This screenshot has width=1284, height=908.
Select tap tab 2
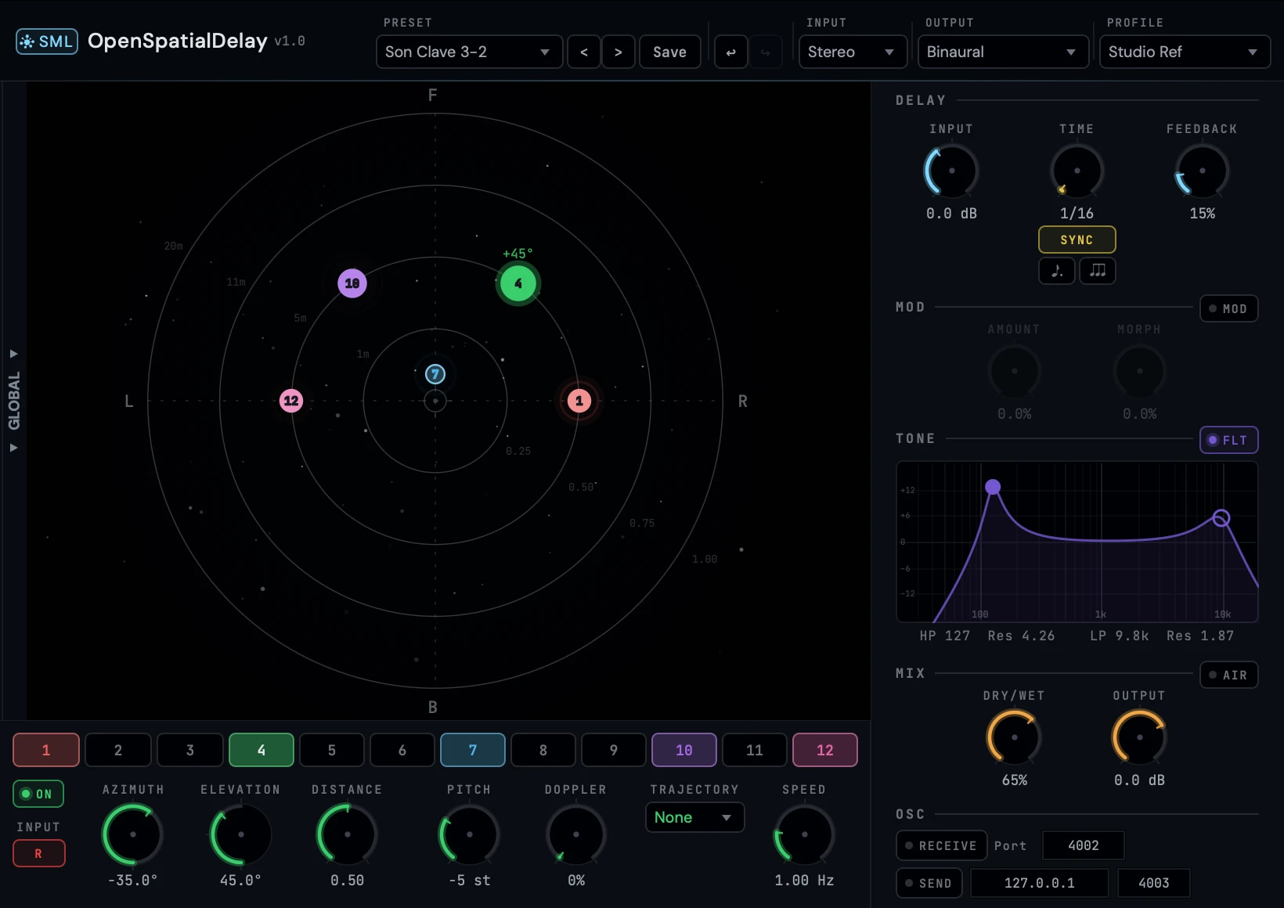118,750
